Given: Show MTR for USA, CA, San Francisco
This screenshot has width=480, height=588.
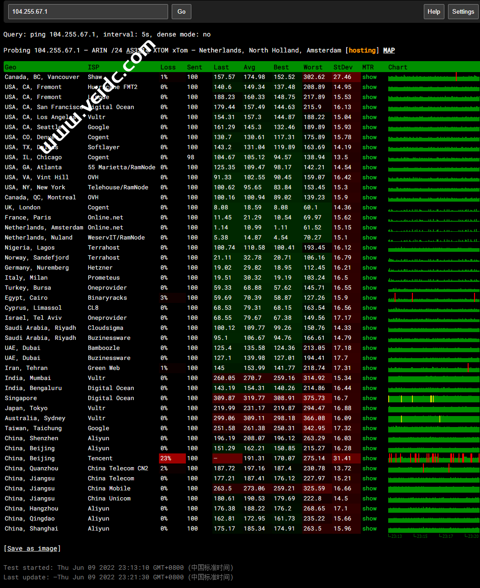Looking at the screenshot, I should [369, 107].
